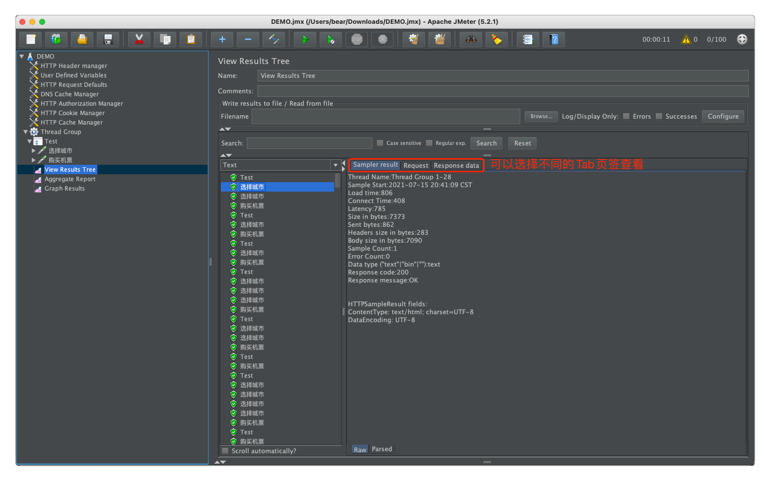Click the minus Collapse All icon

[248, 39]
